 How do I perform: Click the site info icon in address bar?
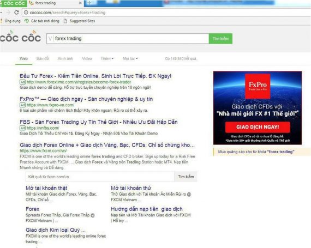[x=26, y=13]
